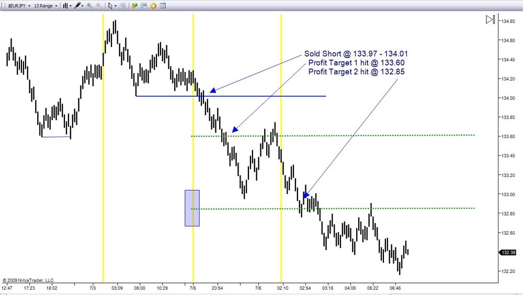523x295 pixels.
Task: Click the 134.00 price axis label
Action: [508, 98]
